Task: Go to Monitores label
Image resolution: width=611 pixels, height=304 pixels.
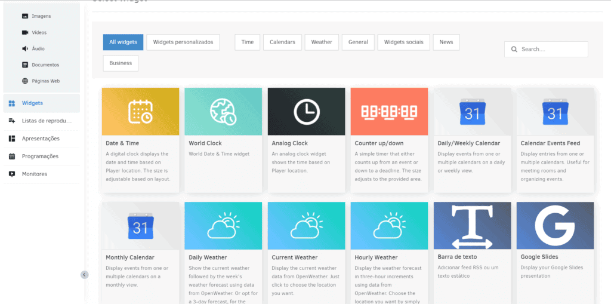Action: [x=34, y=174]
